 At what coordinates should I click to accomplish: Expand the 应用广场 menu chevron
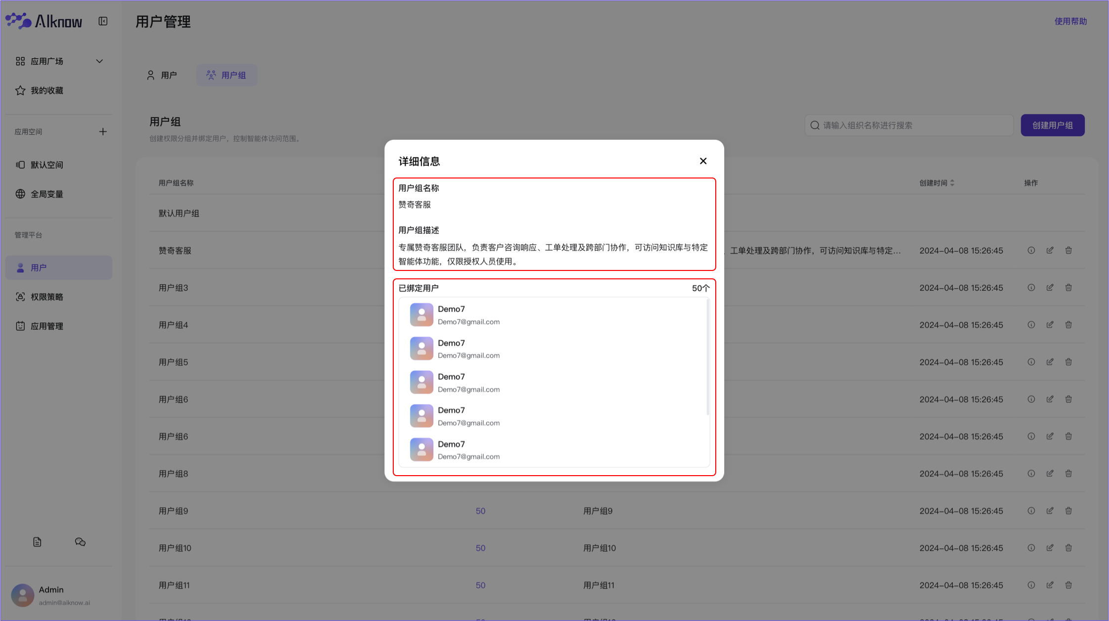click(99, 61)
